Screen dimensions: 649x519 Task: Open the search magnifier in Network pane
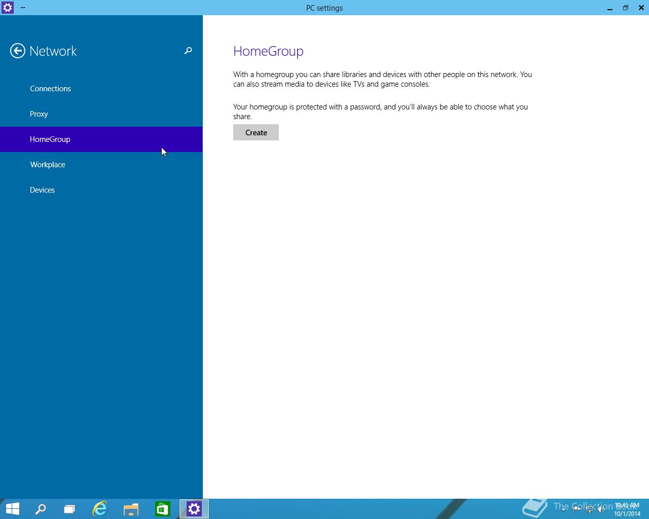188,51
